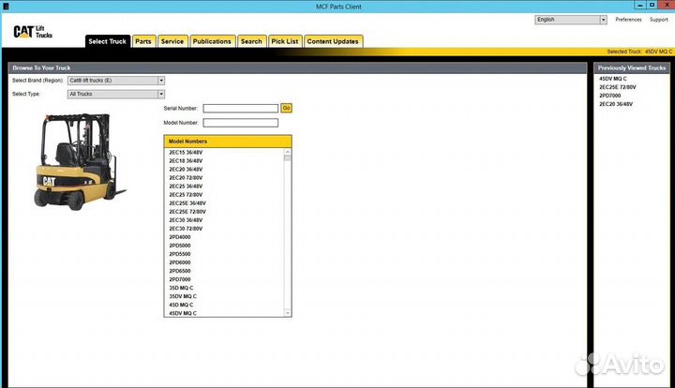Open the Search tab
The image size is (675, 388).
click(x=251, y=41)
